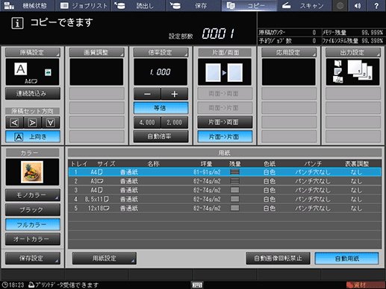Click tray 4 remaining paper level icon
This screenshot has height=289, width=386.
234,199
